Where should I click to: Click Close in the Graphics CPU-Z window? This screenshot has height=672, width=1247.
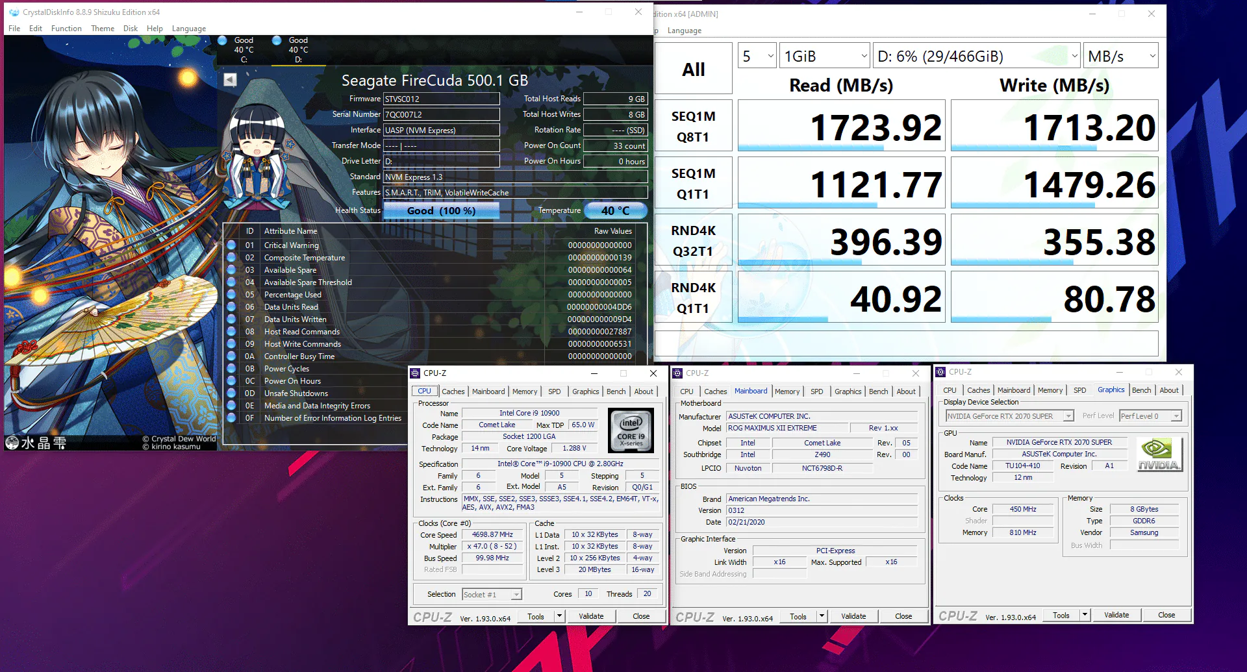pyautogui.click(x=1166, y=615)
